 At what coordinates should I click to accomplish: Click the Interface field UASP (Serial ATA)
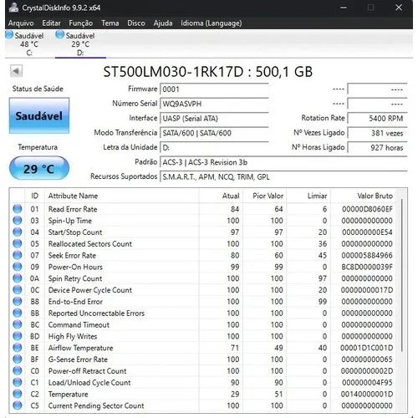(214, 119)
